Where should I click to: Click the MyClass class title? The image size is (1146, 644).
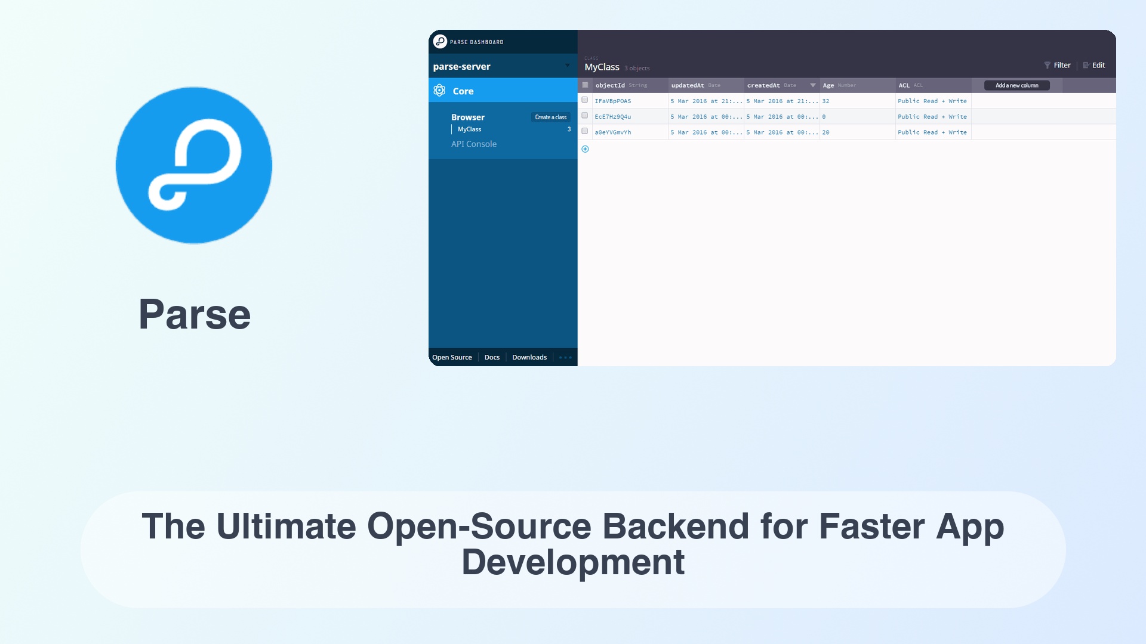point(602,67)
